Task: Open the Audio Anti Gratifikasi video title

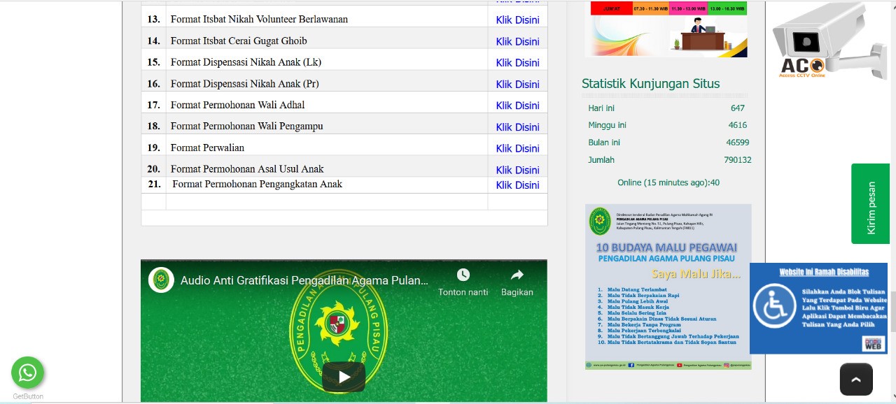Action: click(x=304, y=280)
